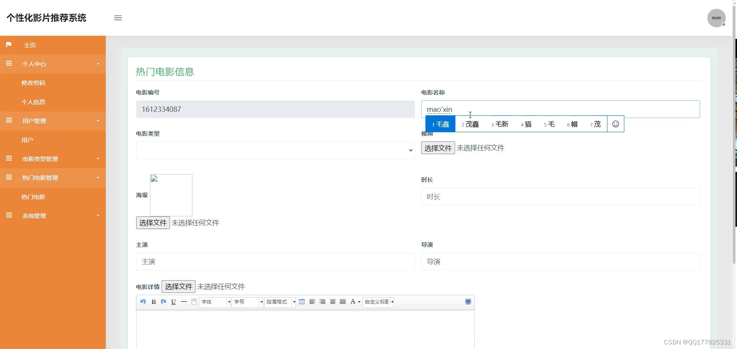Viewport: 737px width, 349px height.
Task: Insert a table in editor
Action: click(x=302, y=302)
